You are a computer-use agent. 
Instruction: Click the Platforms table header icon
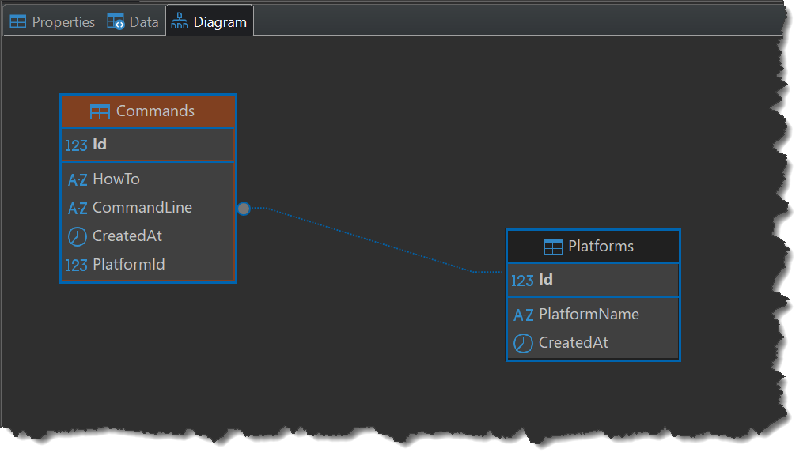[553, 247]
